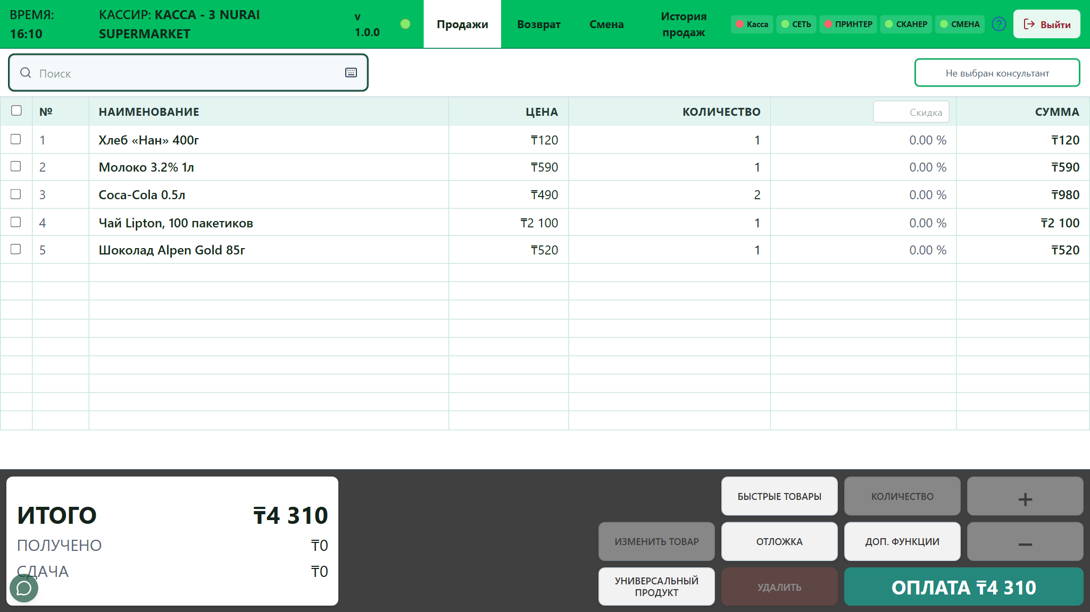Click the Принтер status indicator
The height and width of the screenshot is (612, 1090).
coord(848,24)
